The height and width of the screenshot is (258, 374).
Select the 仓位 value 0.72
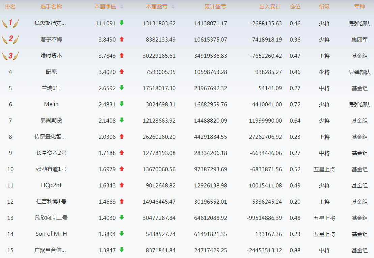pos(295,104)
